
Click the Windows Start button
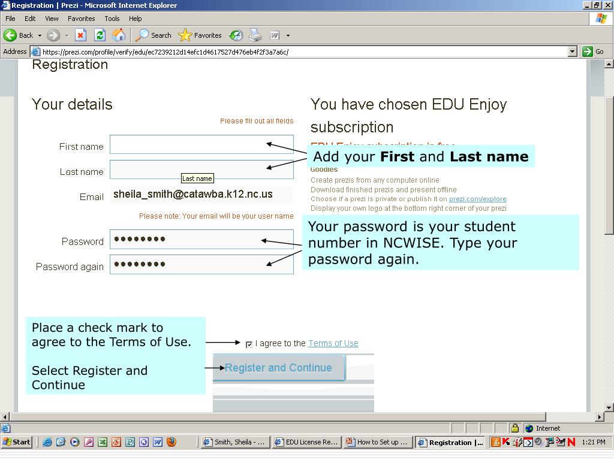[16, 442]
